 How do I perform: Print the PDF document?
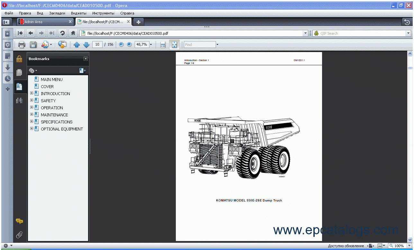coord(22,45)
